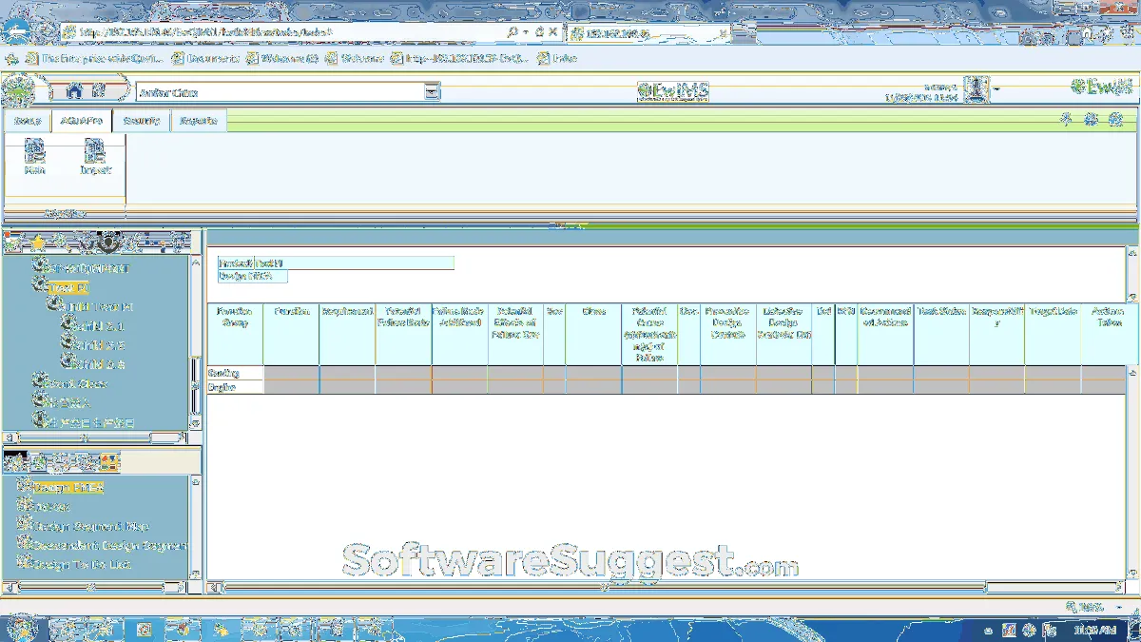Click the Requirement column header
1141x642 pixels.
coord(347,334)
